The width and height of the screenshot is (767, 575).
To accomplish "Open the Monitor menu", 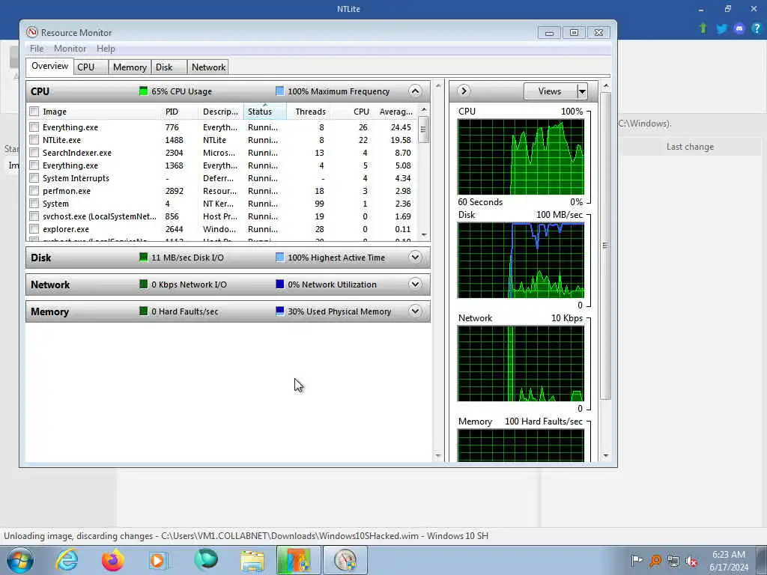I will click(x=70, y=49).
